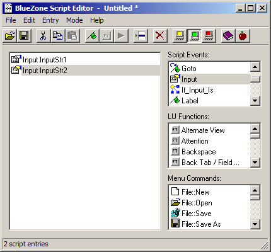
Task: Click the red apple toolbar icon
Action: tap(243, 36)
